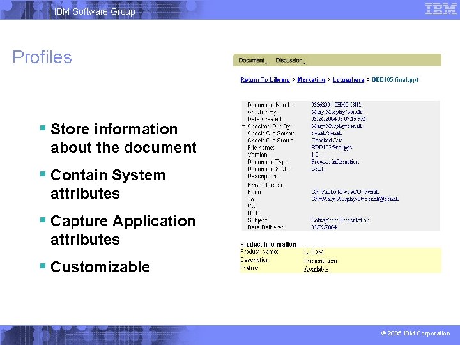The width and height of the screenshot is (460, 345).
Task: Click the Profiles slide title
Action: [42, 57]
